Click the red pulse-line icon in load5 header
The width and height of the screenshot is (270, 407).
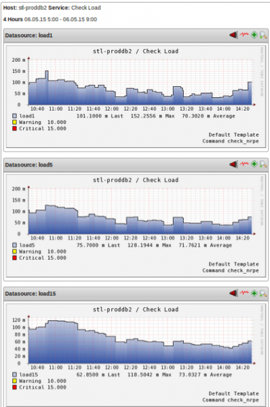coord(244,164)
